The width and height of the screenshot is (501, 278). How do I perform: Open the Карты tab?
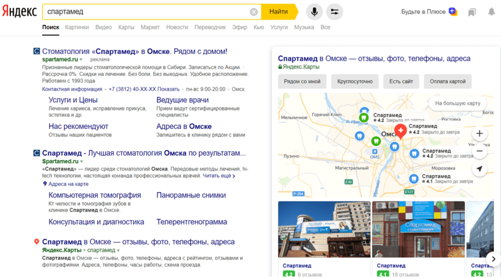pos(126,27)
